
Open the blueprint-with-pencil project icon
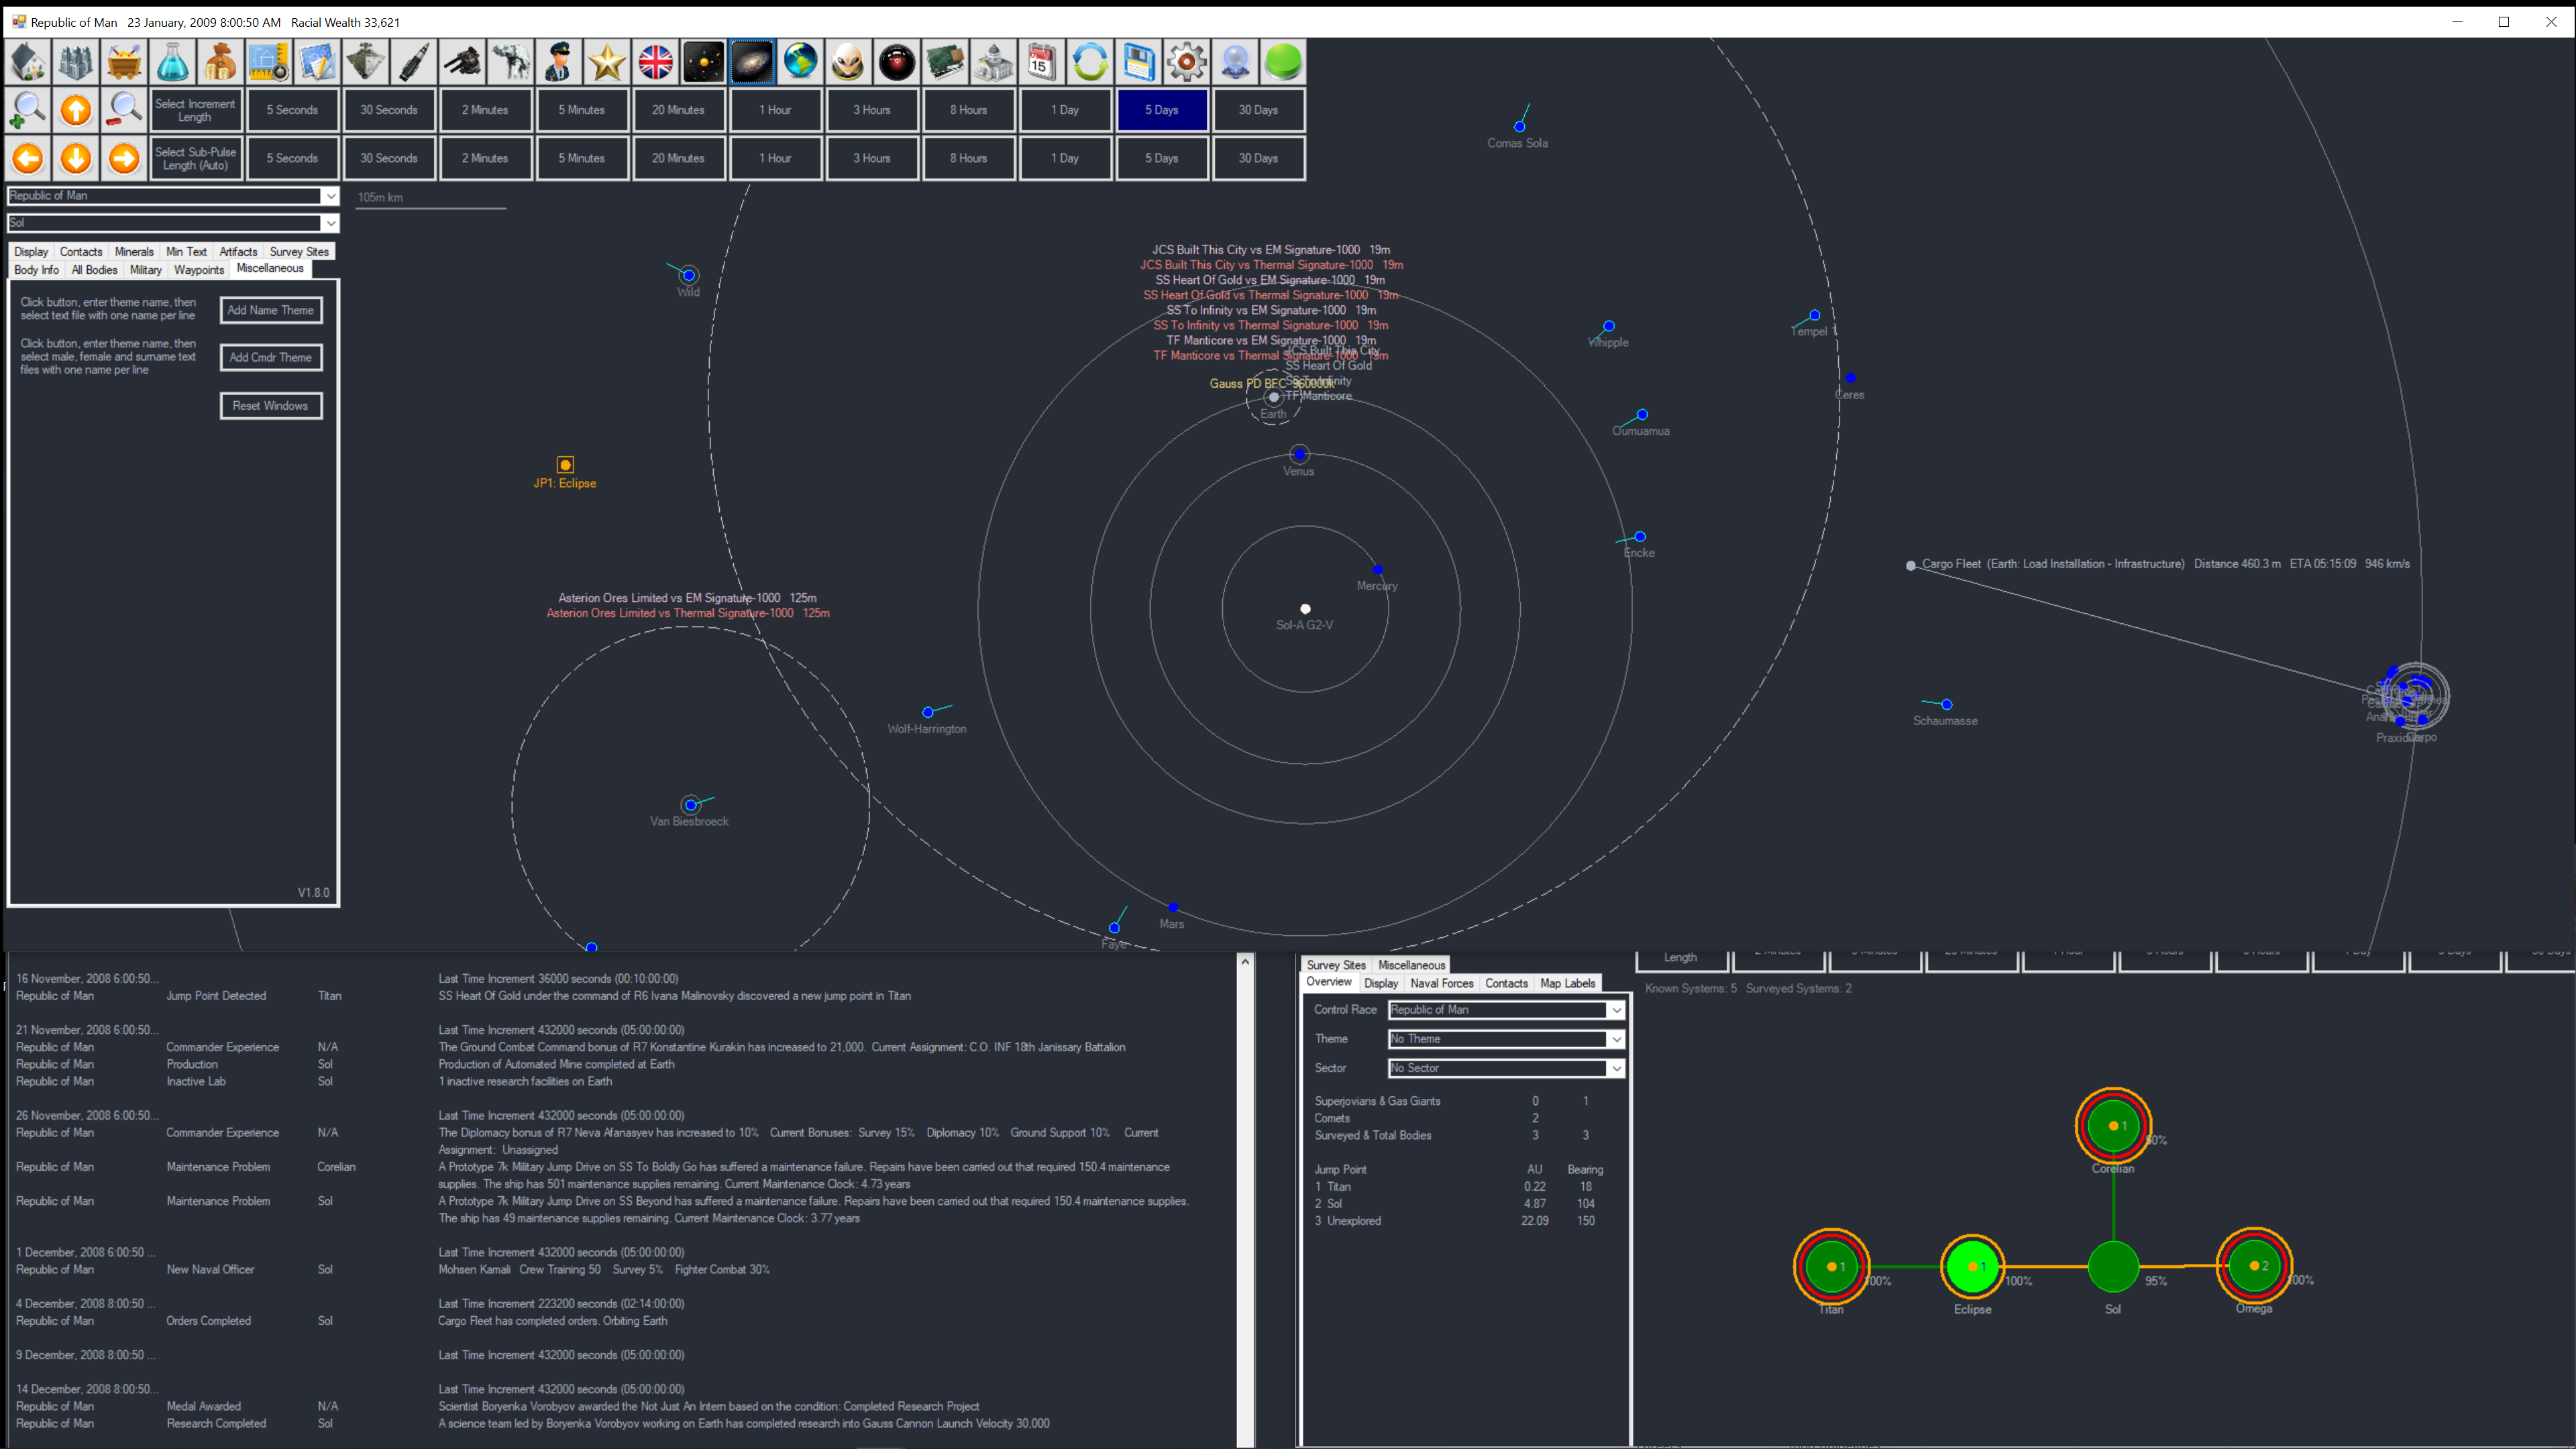click(x=317, y=62)
